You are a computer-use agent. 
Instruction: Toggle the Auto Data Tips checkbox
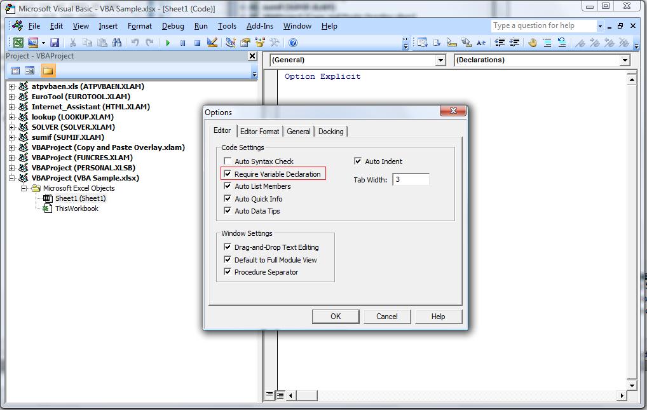pos(228,211)
